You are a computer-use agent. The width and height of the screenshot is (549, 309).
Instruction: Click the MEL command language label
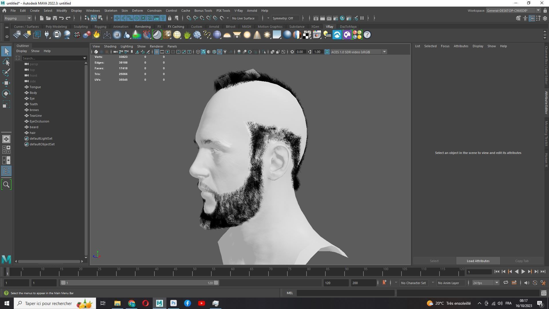pos(290,293)
